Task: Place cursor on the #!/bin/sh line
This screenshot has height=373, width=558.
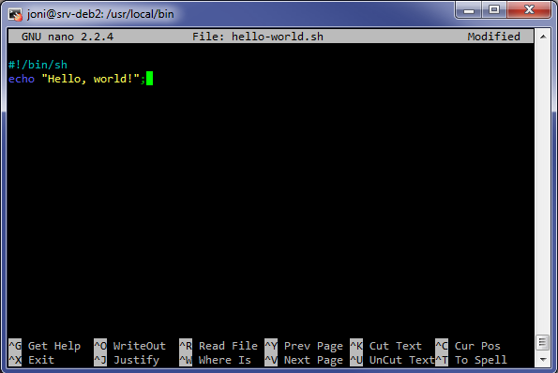Action: (x=38, y=65)
